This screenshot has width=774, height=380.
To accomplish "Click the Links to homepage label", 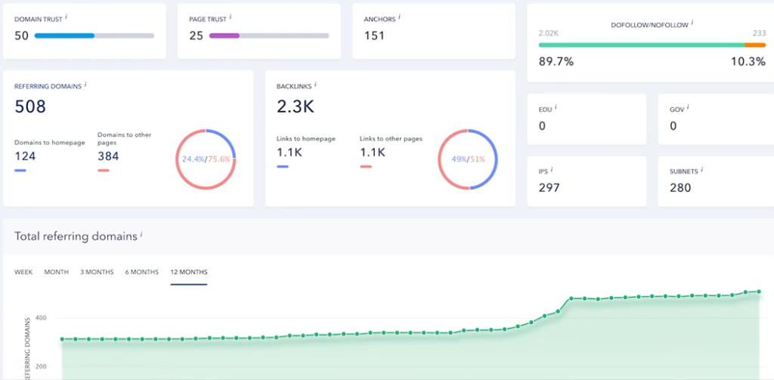I will 306,139.
